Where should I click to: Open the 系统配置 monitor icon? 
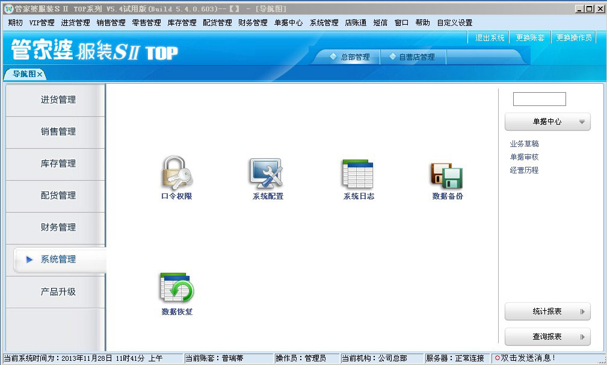click(x=267, y=173)
